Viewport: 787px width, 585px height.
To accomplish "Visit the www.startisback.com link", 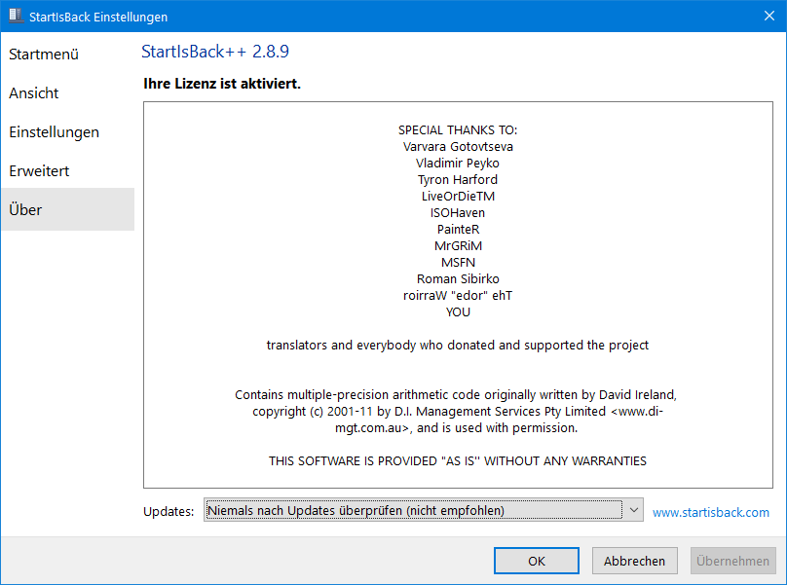I will click(711, 512).
